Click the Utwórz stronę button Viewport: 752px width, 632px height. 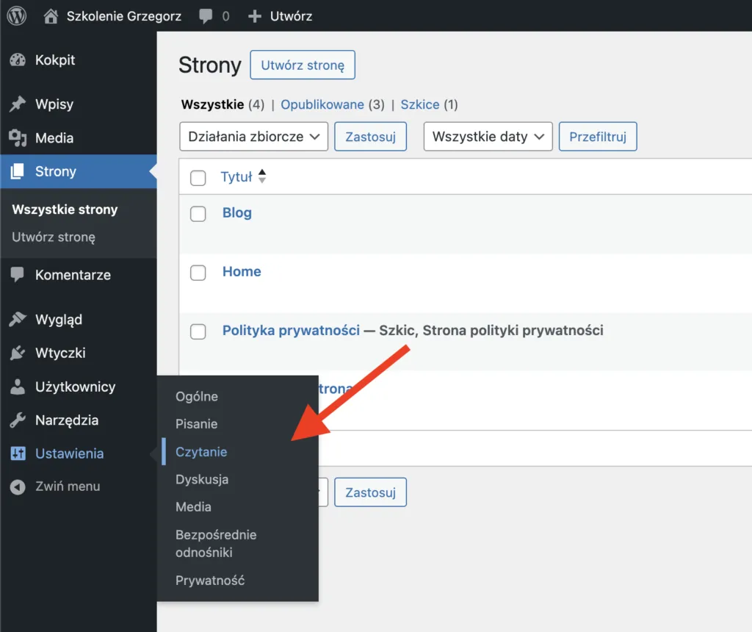(302, 65)
